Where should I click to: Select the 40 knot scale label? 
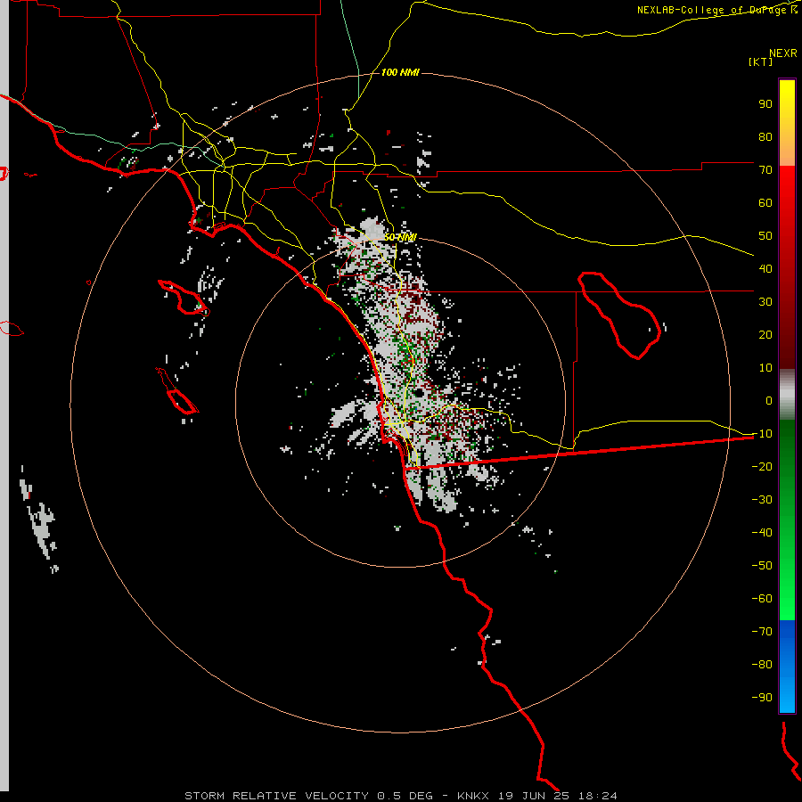point(765,269)
